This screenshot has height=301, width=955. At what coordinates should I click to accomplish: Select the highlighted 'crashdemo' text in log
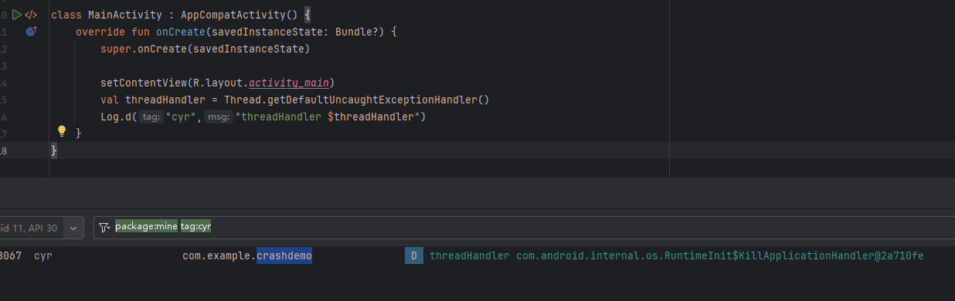[284, 255]
